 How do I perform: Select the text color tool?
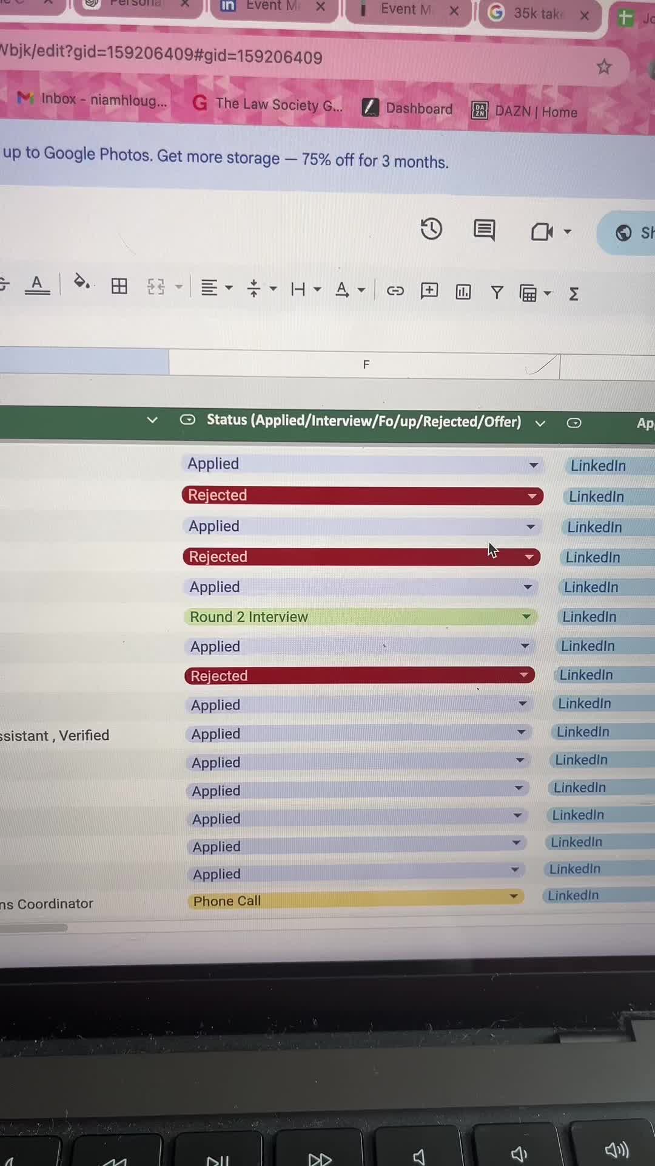click(x=37, y=284)
